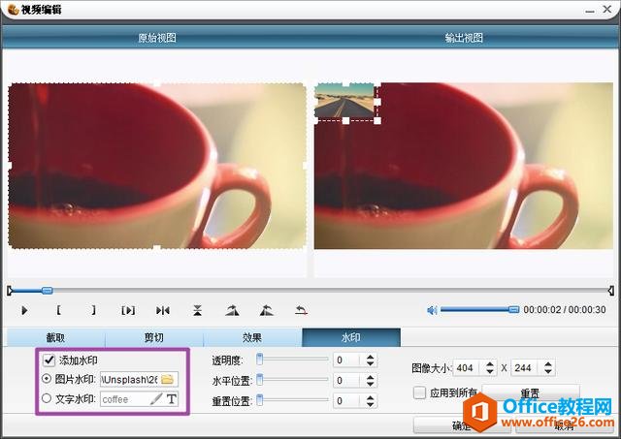Increase the 水平位置 spinner value
621x439 pixels.
tap(369, 377)
